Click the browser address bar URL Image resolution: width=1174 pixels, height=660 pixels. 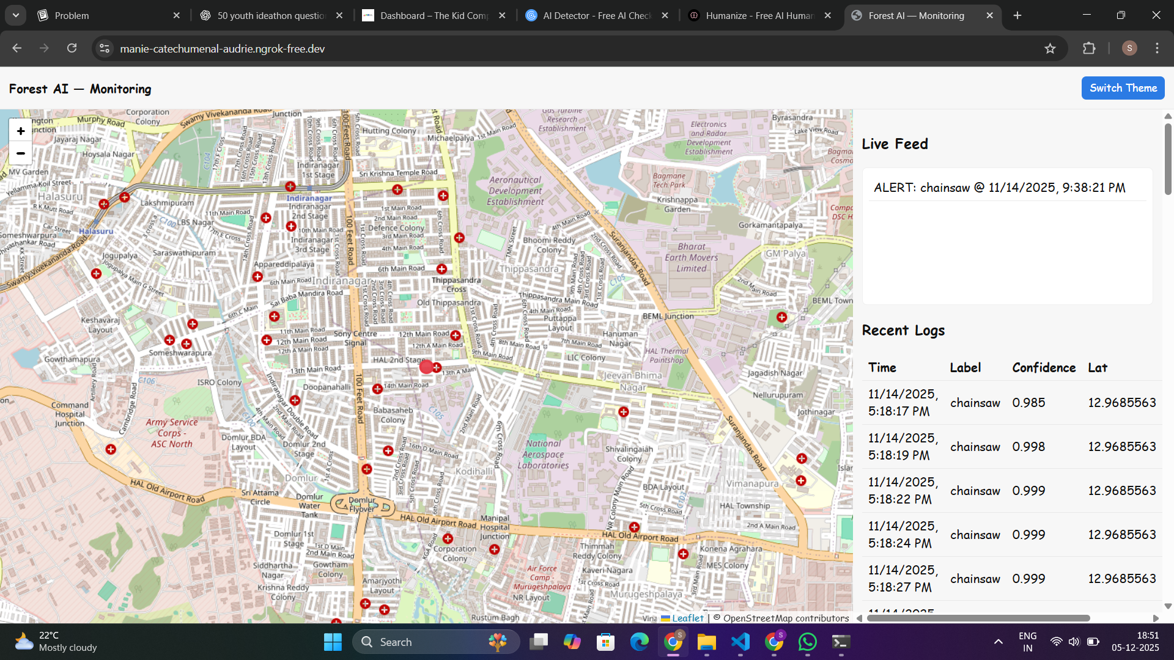point(222,48)
